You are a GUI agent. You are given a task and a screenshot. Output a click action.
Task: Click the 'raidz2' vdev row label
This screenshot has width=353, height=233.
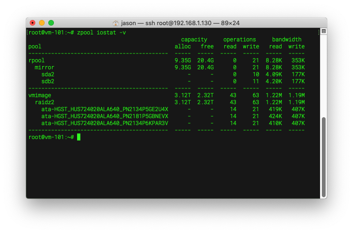click(45, 102)
